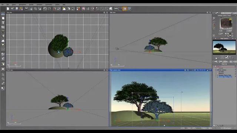This screenshot has height=133, width=237.
Task: Click the bottom icon in left toolbar
Action: 3,88
